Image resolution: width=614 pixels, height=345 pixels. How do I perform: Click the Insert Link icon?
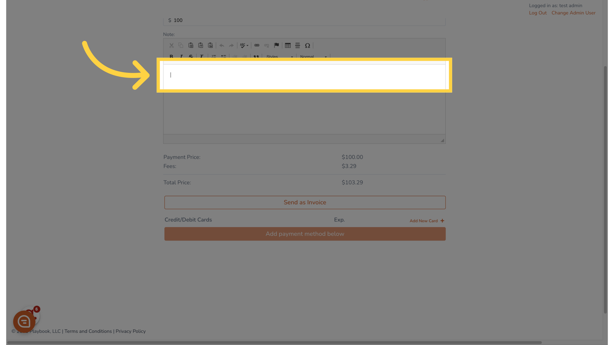[256, 45]
